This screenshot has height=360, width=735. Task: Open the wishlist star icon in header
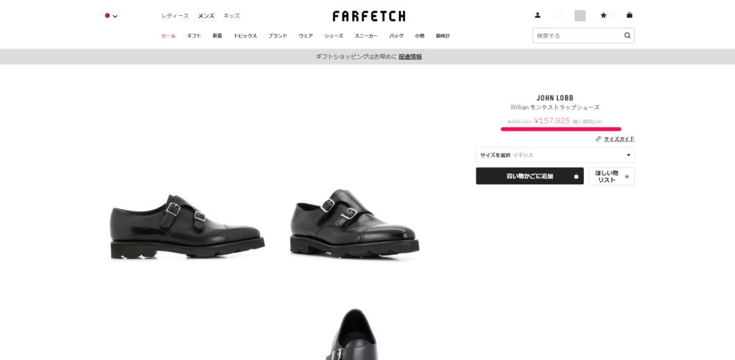tap(603, 15)
